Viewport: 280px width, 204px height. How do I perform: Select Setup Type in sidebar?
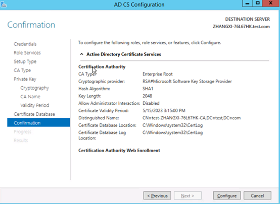25,61
